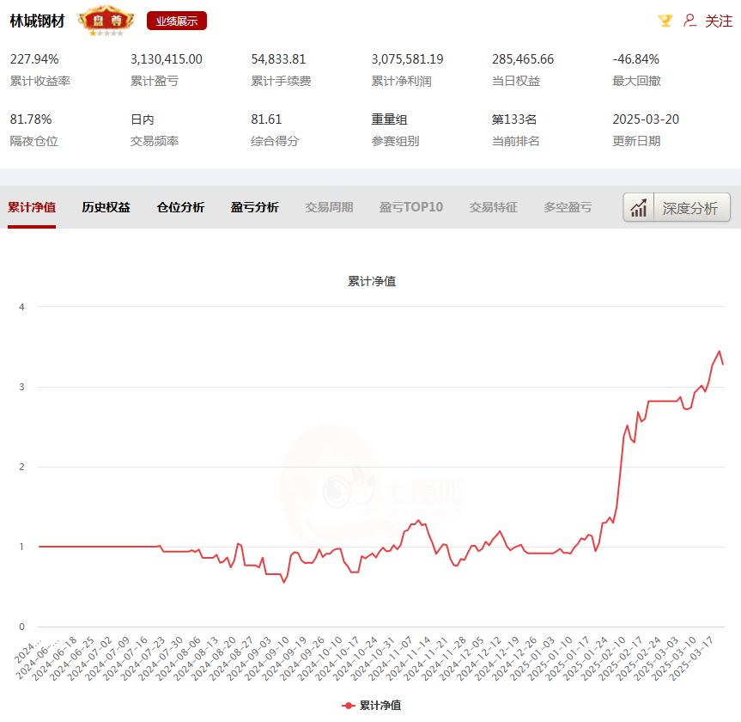This screenshot has height=722, width=741.
Task: Toggle the 累计净值 legend marker
Action: coord(349,706)
